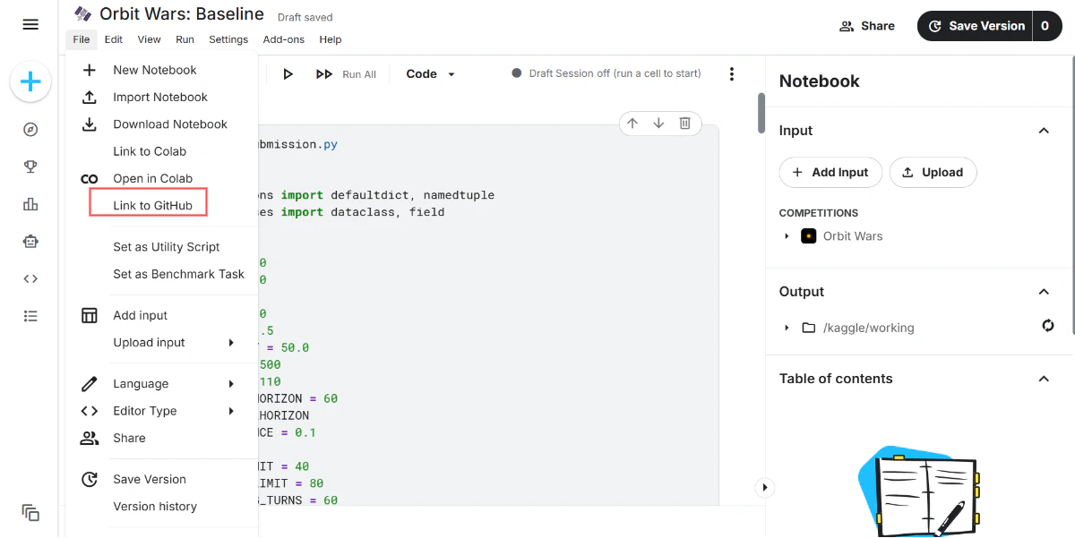Open the Help menu
Image resolution: width=1075 pixels, height=538 pixels.
[x=331, y=39]
